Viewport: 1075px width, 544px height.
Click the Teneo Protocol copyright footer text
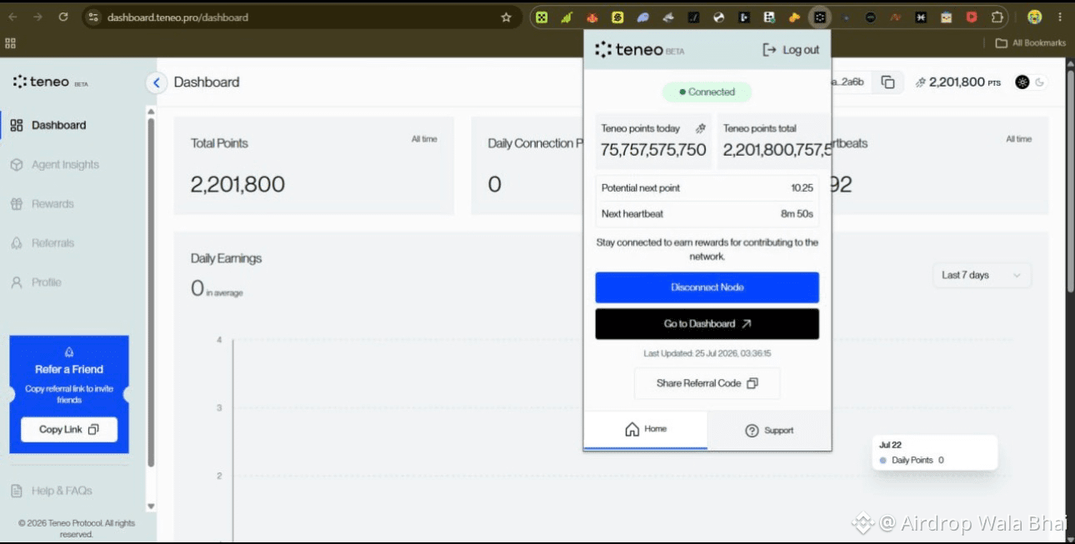pos(76,528)
